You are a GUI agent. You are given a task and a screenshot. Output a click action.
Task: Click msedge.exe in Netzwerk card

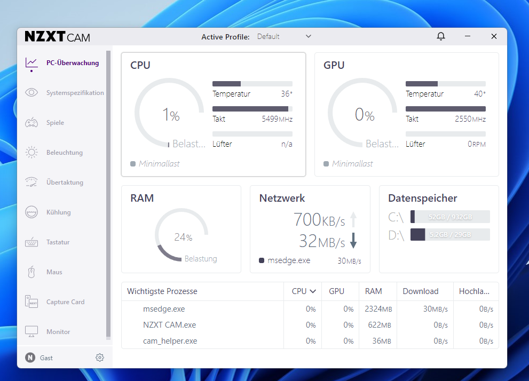point(289,260)
